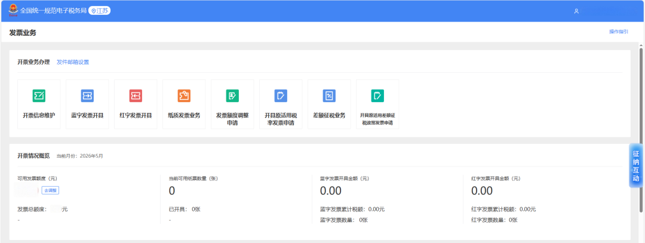Click 红字发票开具 label
The height and width of the screenshot is (243, 645).
click(136, 116)
